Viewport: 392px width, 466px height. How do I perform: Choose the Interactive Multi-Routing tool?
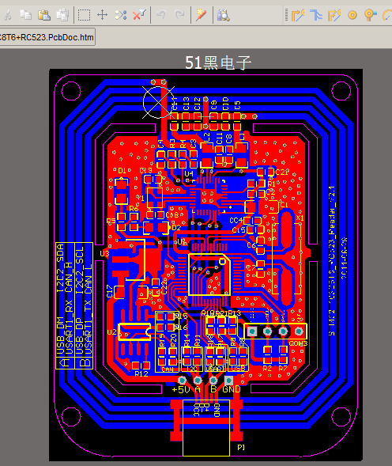[316, 15]
